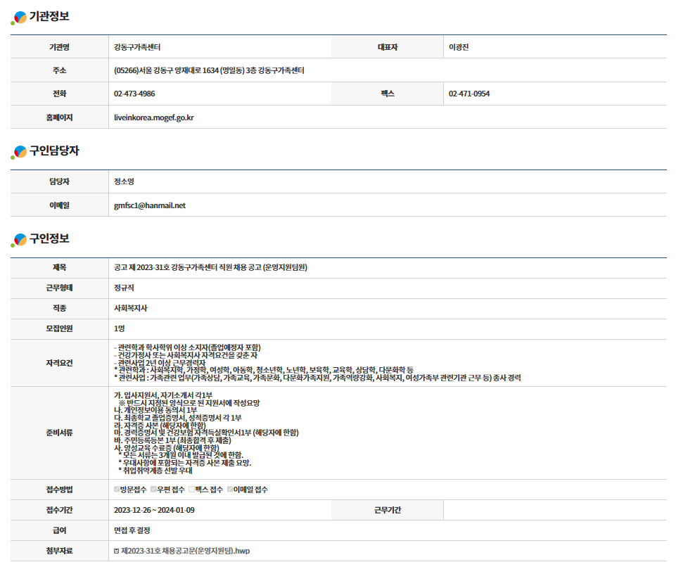Image resolution: width=676 pixels, height=562 pixels.
Task: Download the 채용공고문(운영지원팀).hwp attachment
Action: (x=186, y=551)
